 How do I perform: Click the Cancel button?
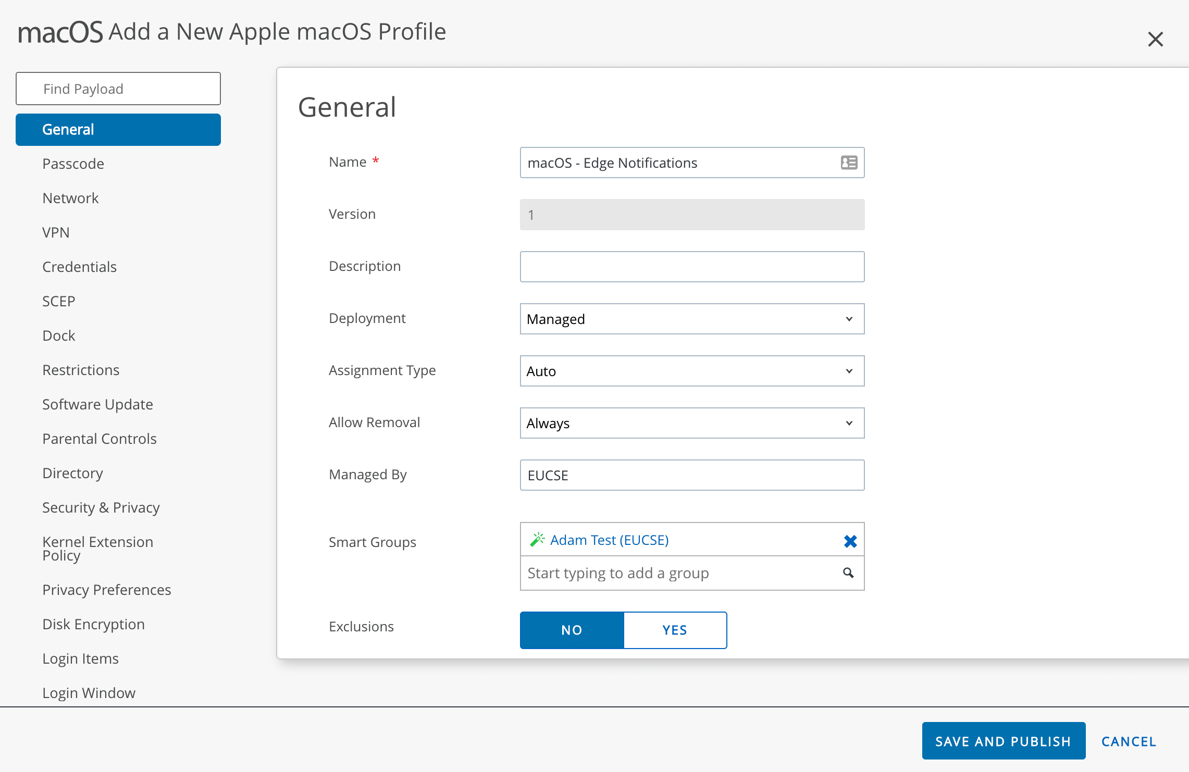coord(1129,741)
